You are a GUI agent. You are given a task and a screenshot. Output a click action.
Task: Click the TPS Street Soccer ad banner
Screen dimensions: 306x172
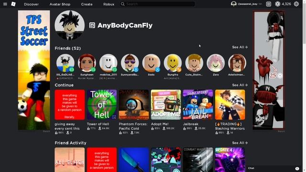pyautogui.click(x=34, y=70)
